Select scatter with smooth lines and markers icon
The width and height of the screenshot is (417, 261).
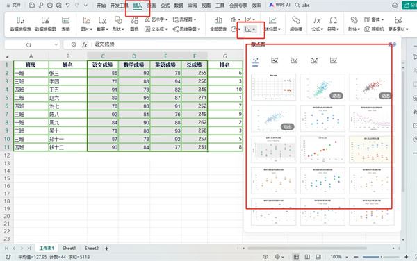click(275, 60)
